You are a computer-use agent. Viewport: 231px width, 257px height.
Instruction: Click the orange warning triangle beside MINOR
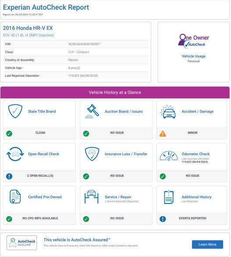pyautogui.click(x=163, y=134)
